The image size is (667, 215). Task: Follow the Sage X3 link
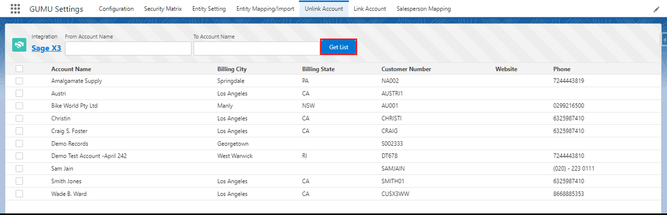coord(46,48)
